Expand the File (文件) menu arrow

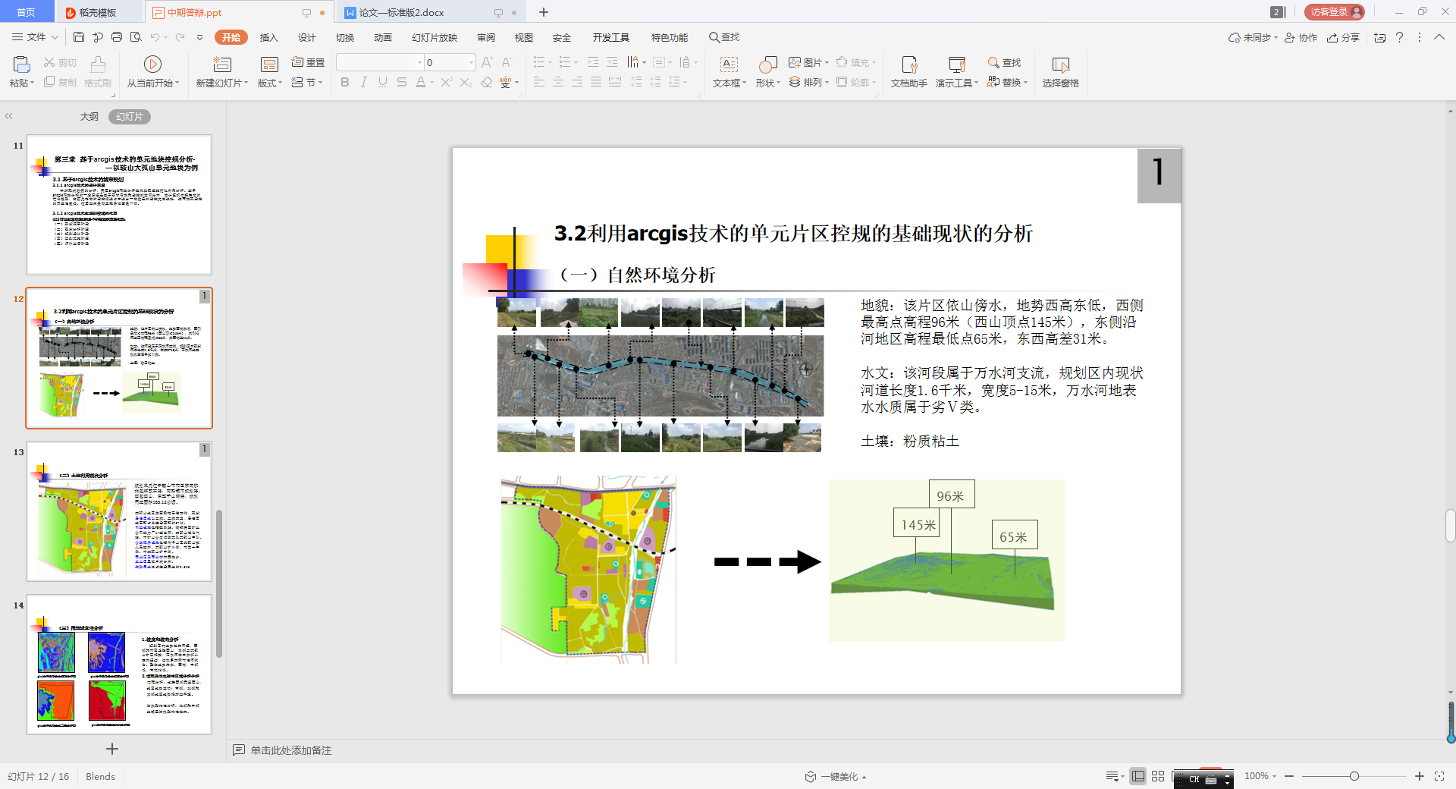(x=55, y=37)
